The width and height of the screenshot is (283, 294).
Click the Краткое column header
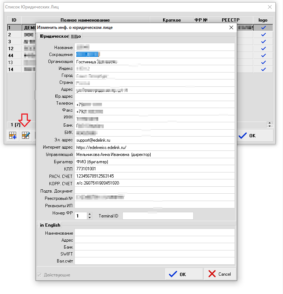pos(172,20)
